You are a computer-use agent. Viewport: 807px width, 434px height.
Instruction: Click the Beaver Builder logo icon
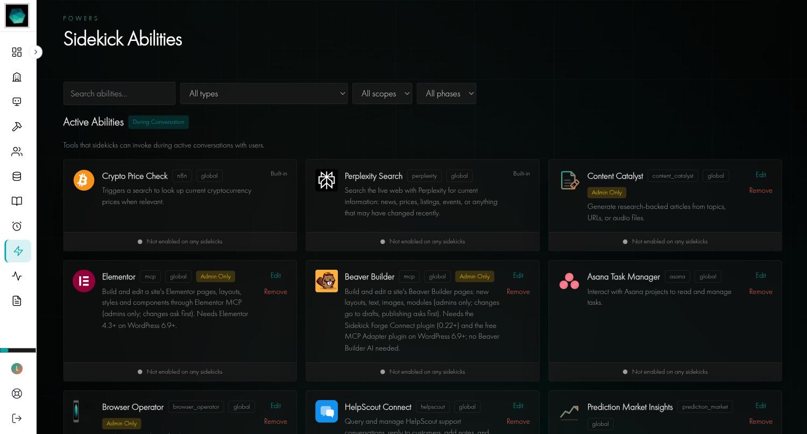point(327,281)
